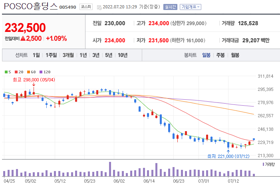
Task: Click the 저가 value 231,500
Action: click(x=159, y=40)
